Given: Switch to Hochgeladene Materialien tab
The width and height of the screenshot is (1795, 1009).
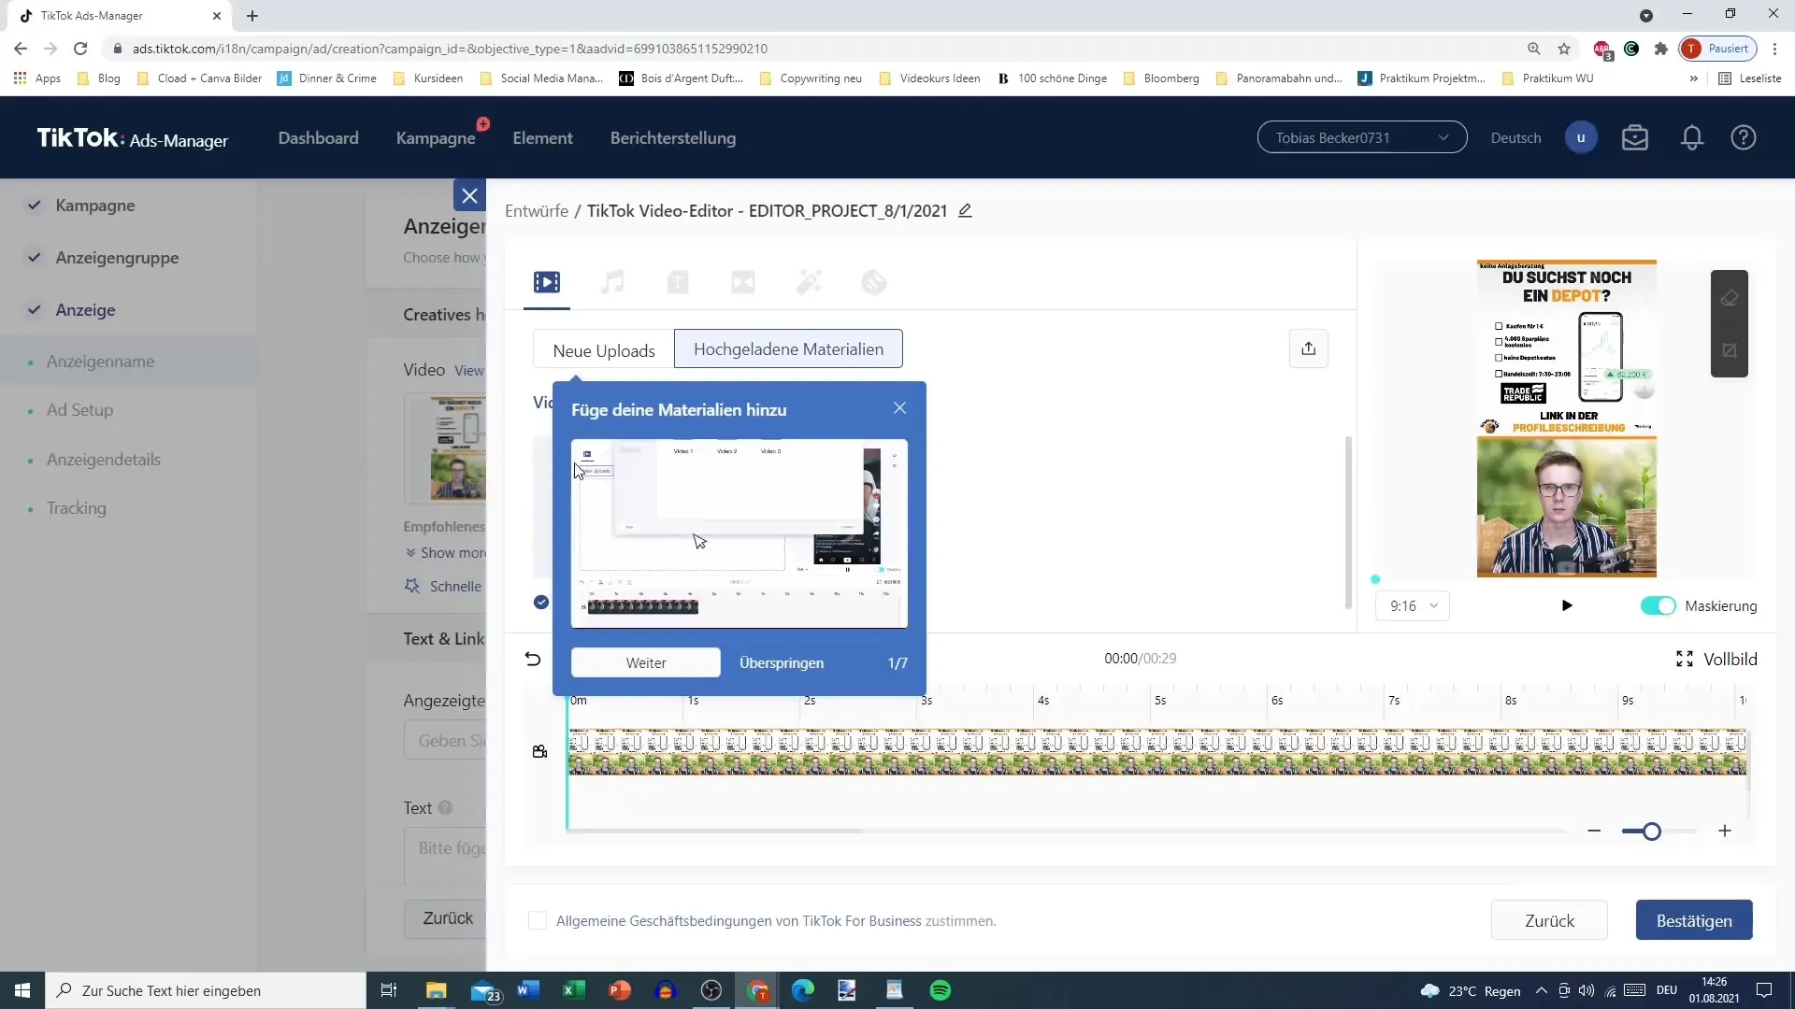Looking at the screenshot, I should click(x=790, y=348).
